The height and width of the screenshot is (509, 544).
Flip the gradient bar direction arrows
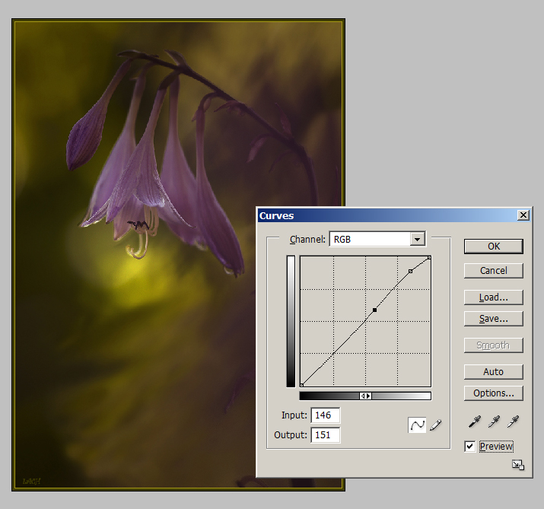click(x=365, y=396)
